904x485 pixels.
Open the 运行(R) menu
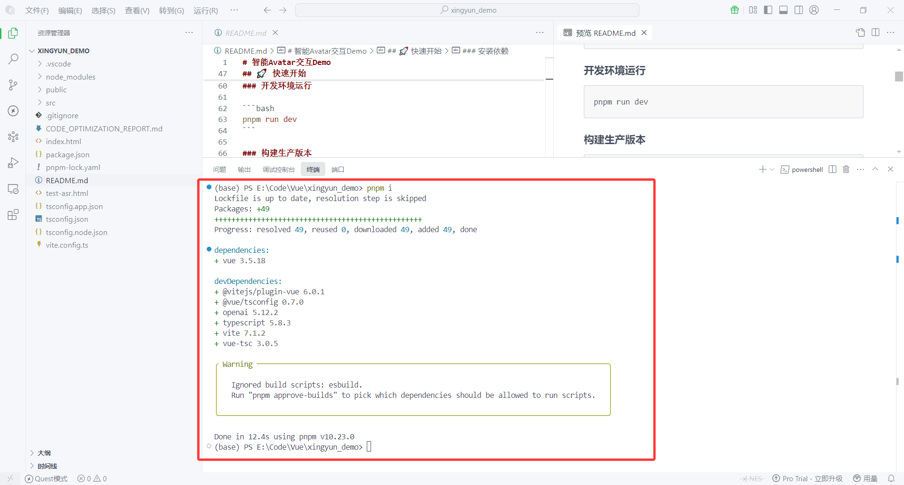pos(206,10)
